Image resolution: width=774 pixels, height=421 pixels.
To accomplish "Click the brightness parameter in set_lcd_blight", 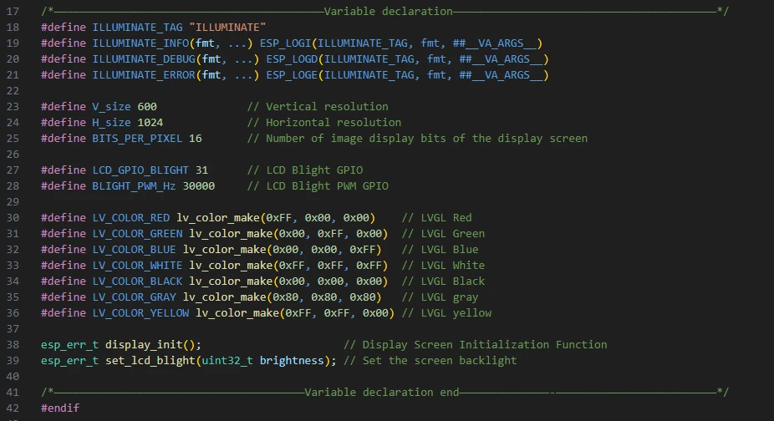I will click(292, 360).
